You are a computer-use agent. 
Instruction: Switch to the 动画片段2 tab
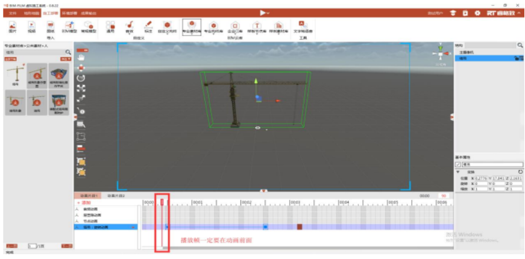[x=116, y=196]
